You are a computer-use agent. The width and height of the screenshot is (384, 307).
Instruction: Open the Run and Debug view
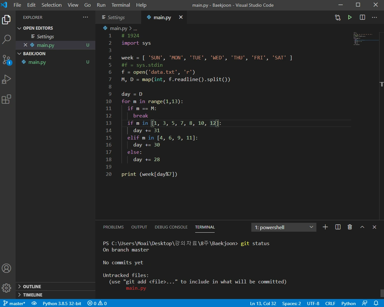pos(7,79)
